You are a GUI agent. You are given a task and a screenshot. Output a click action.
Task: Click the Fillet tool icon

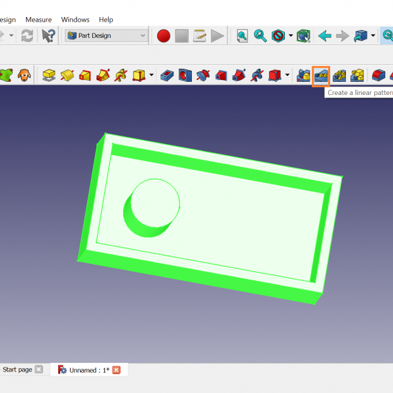(378, 75)
